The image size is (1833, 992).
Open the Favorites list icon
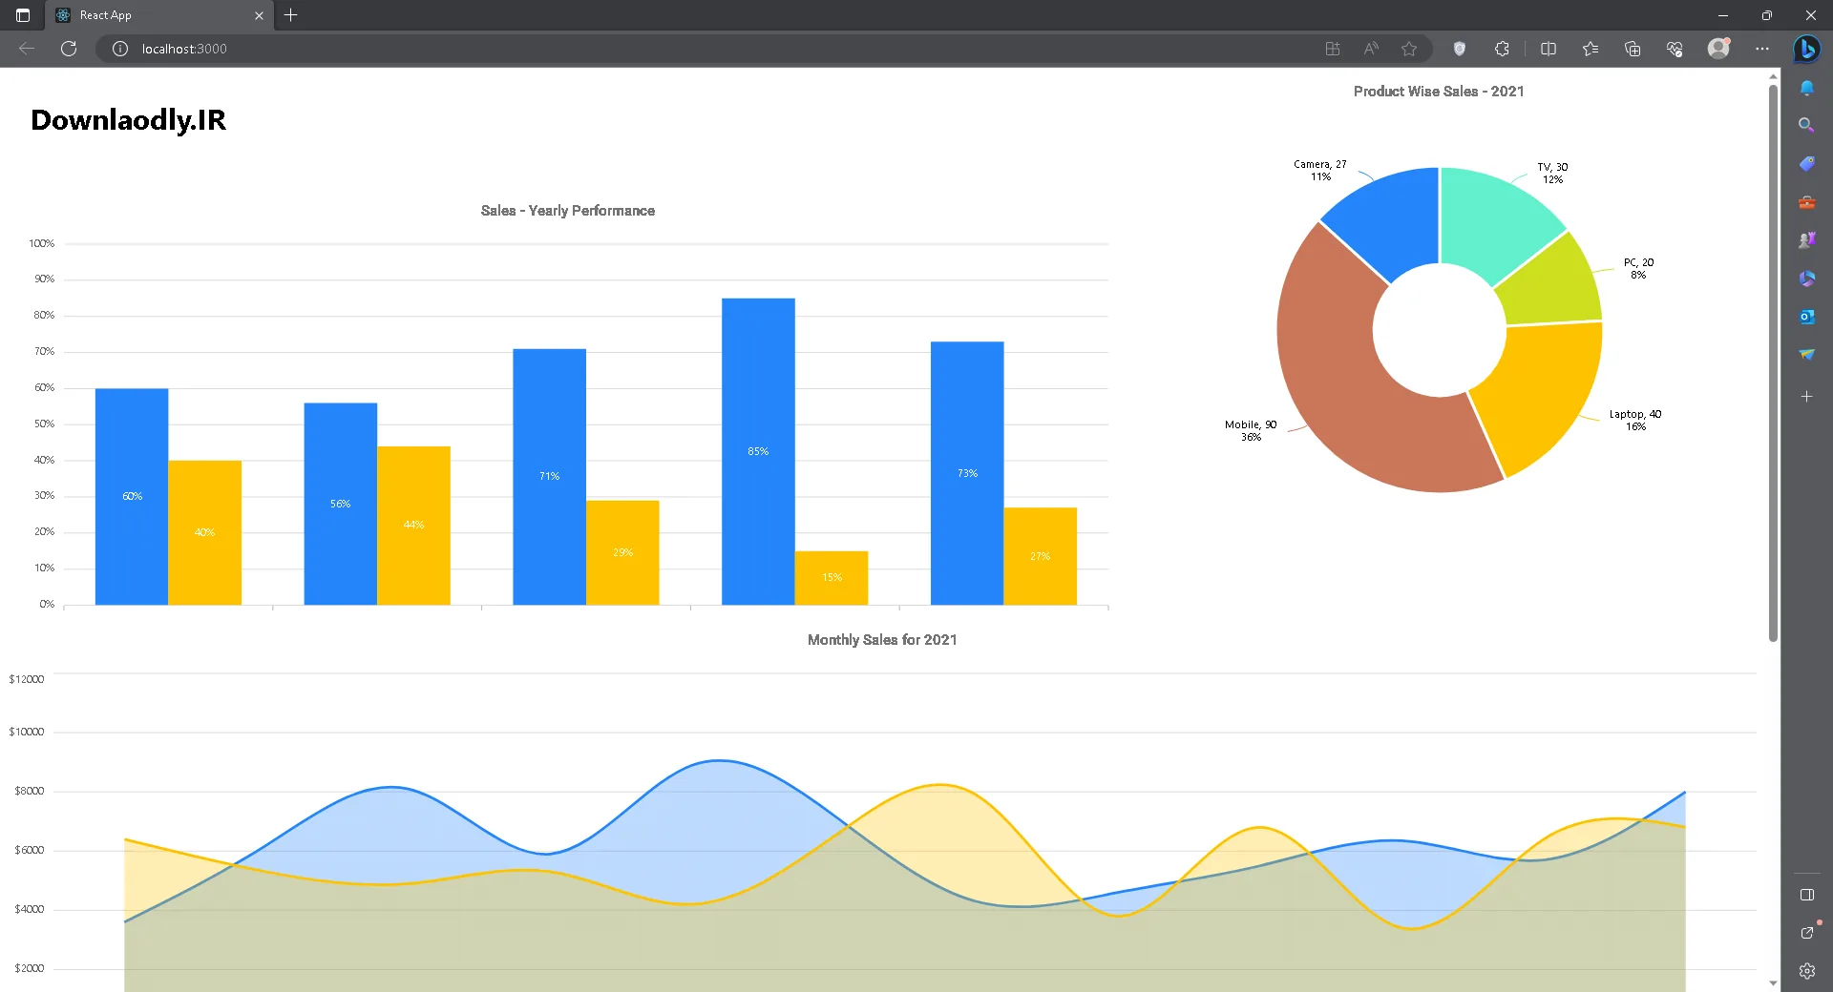[1591, 49]
